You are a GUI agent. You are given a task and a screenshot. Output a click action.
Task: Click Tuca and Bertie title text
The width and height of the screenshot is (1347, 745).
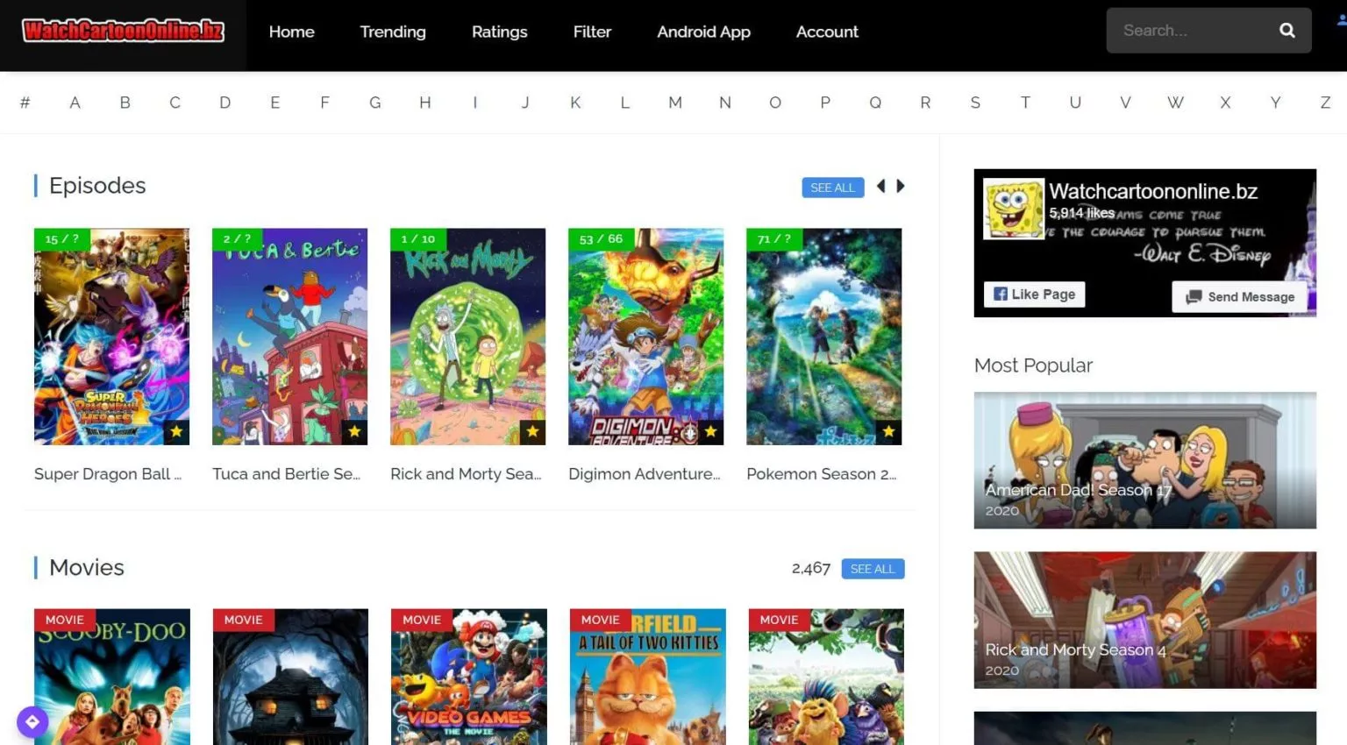tap(286, 474)
